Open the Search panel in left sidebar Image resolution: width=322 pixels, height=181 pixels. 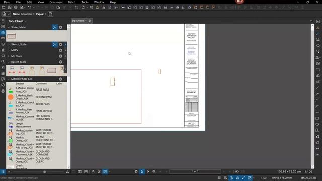click(x=3, y=61)
